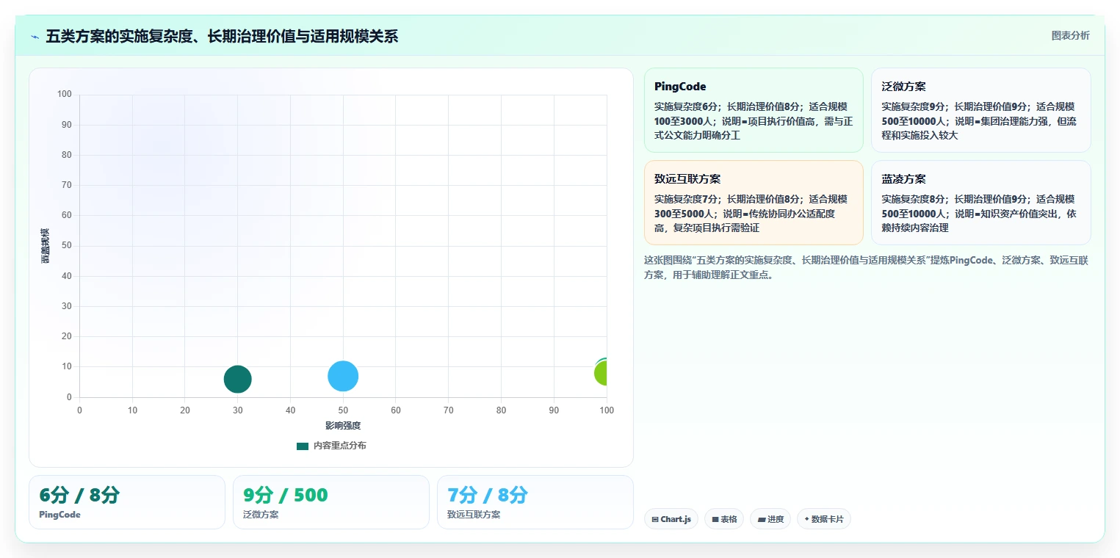Select the Chart.js tag chip
1120x558 pixels.
[671, 519]
